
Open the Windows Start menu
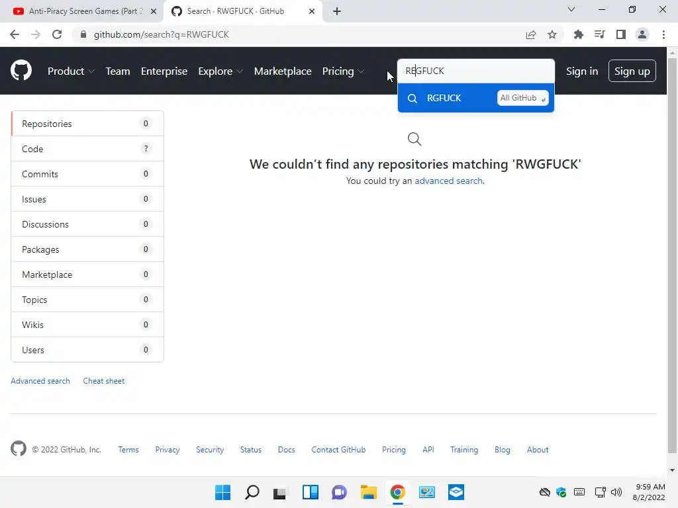click(222, 492)
